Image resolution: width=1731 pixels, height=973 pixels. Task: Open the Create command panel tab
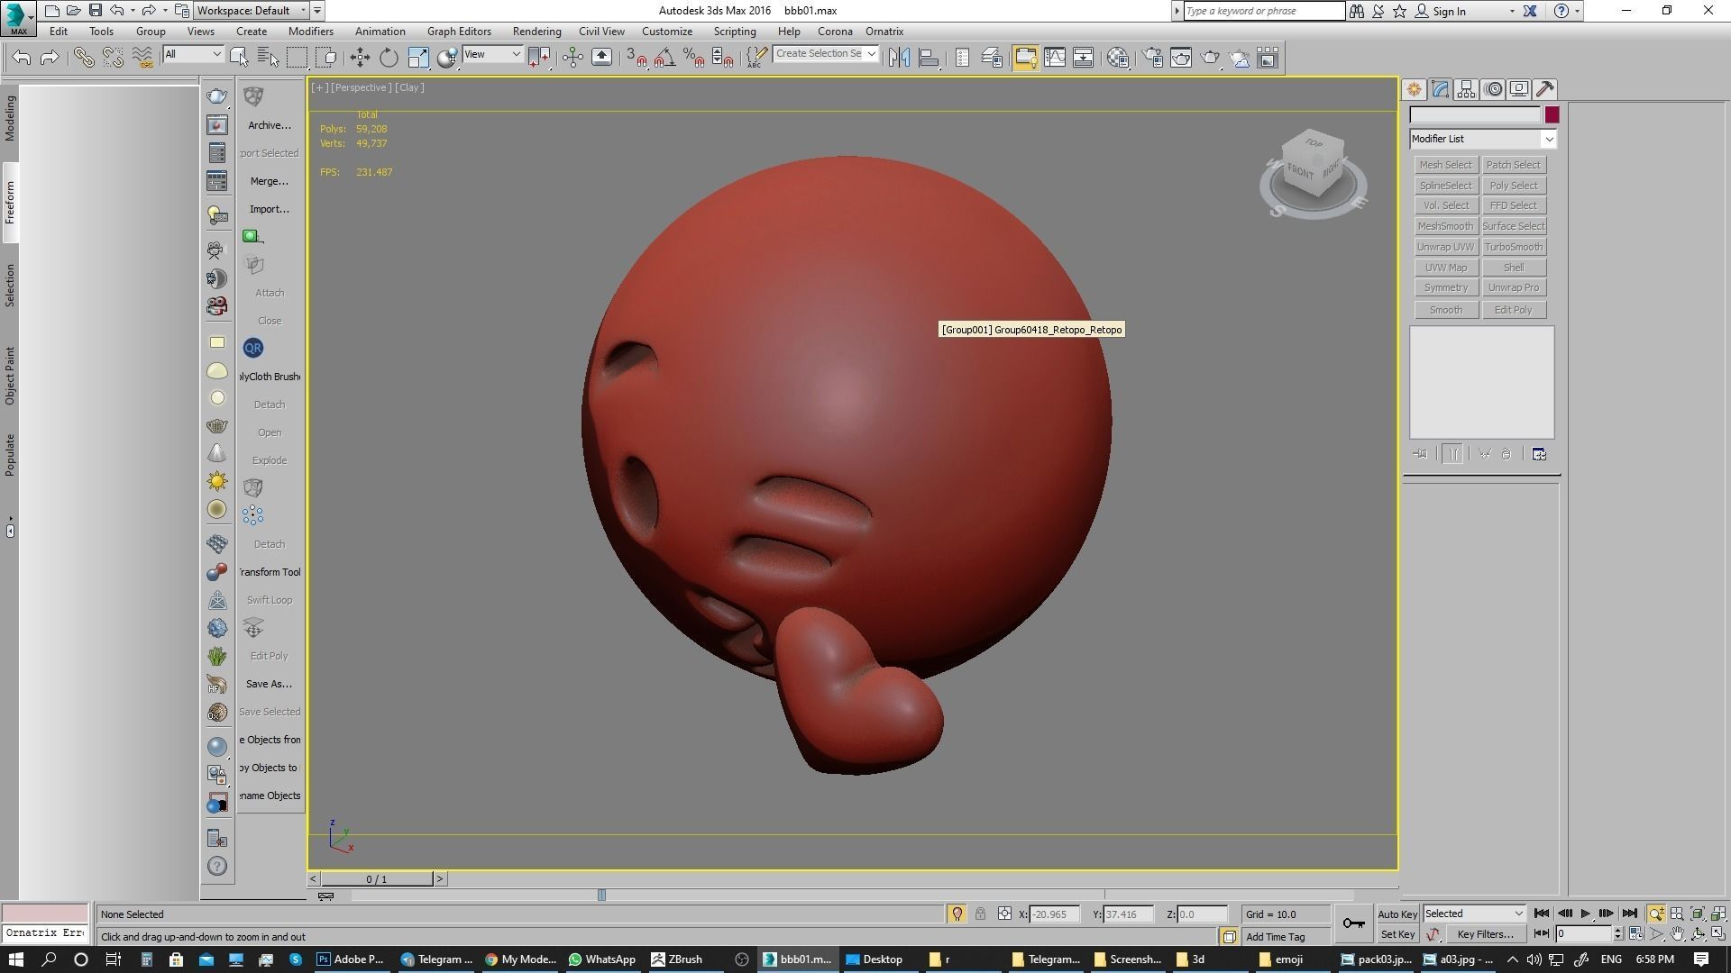1414,89
